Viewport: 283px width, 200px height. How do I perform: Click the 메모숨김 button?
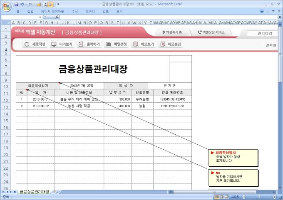click(171, 44)
